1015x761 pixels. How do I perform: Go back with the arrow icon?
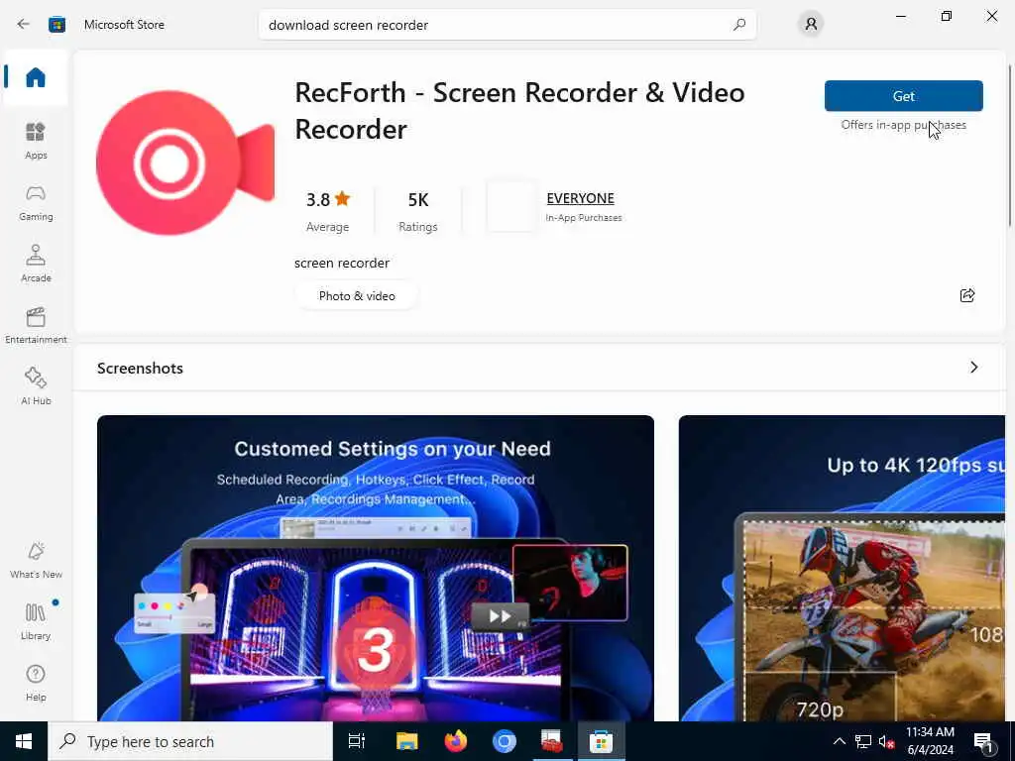pos(24,25)
